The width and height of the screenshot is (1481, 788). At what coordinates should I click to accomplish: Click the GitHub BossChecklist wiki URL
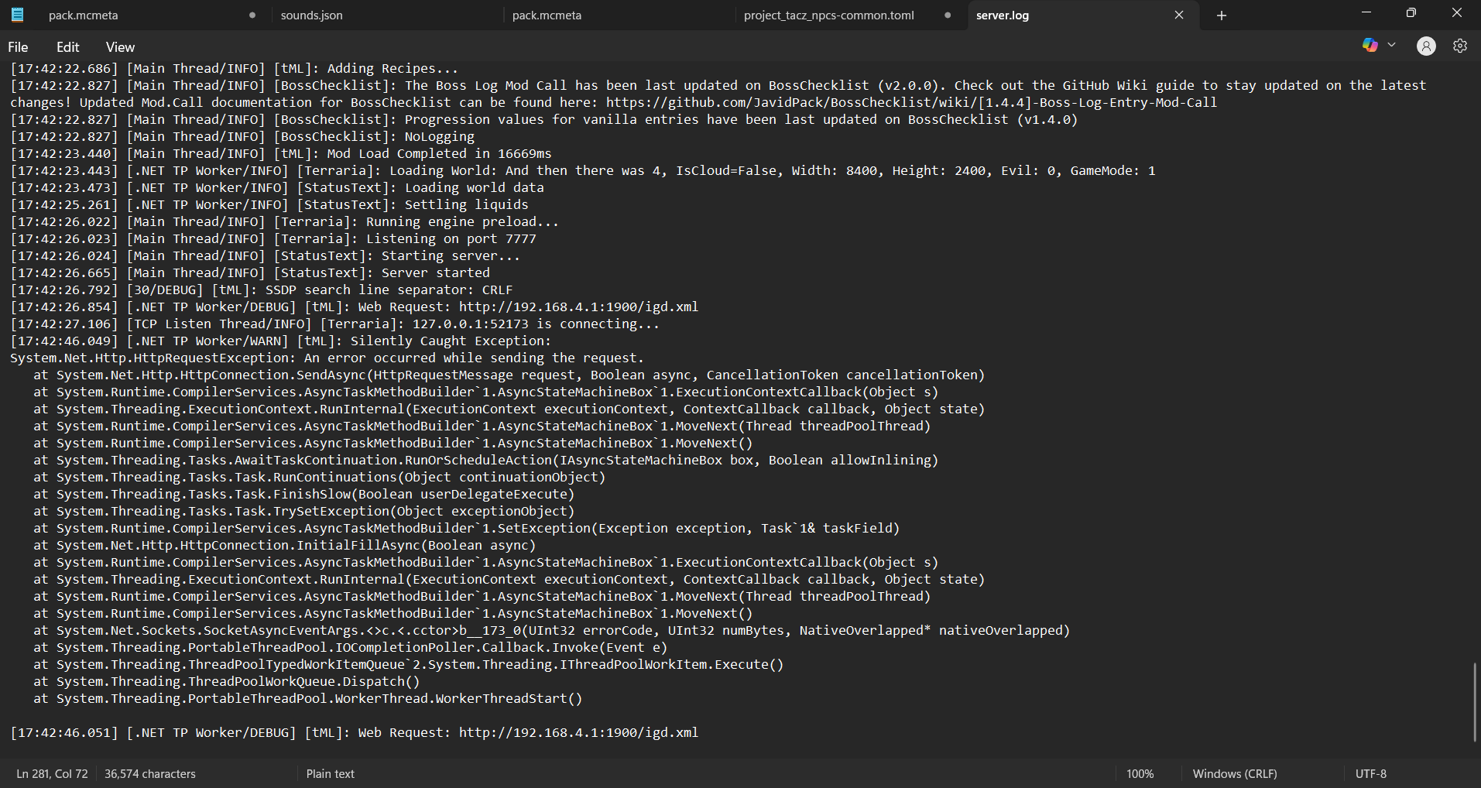coord(911,103)
